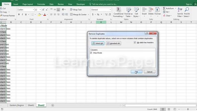
Task: Open the Review tab
Action: point(61,4)
